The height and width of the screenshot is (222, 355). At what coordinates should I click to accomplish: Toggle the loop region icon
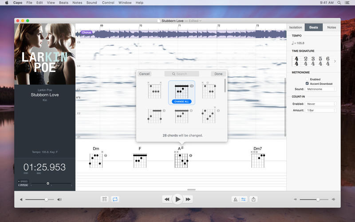pos(115,199)
